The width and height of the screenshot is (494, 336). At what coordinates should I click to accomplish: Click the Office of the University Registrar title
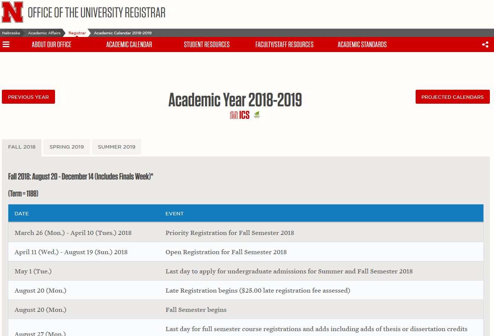96,12
